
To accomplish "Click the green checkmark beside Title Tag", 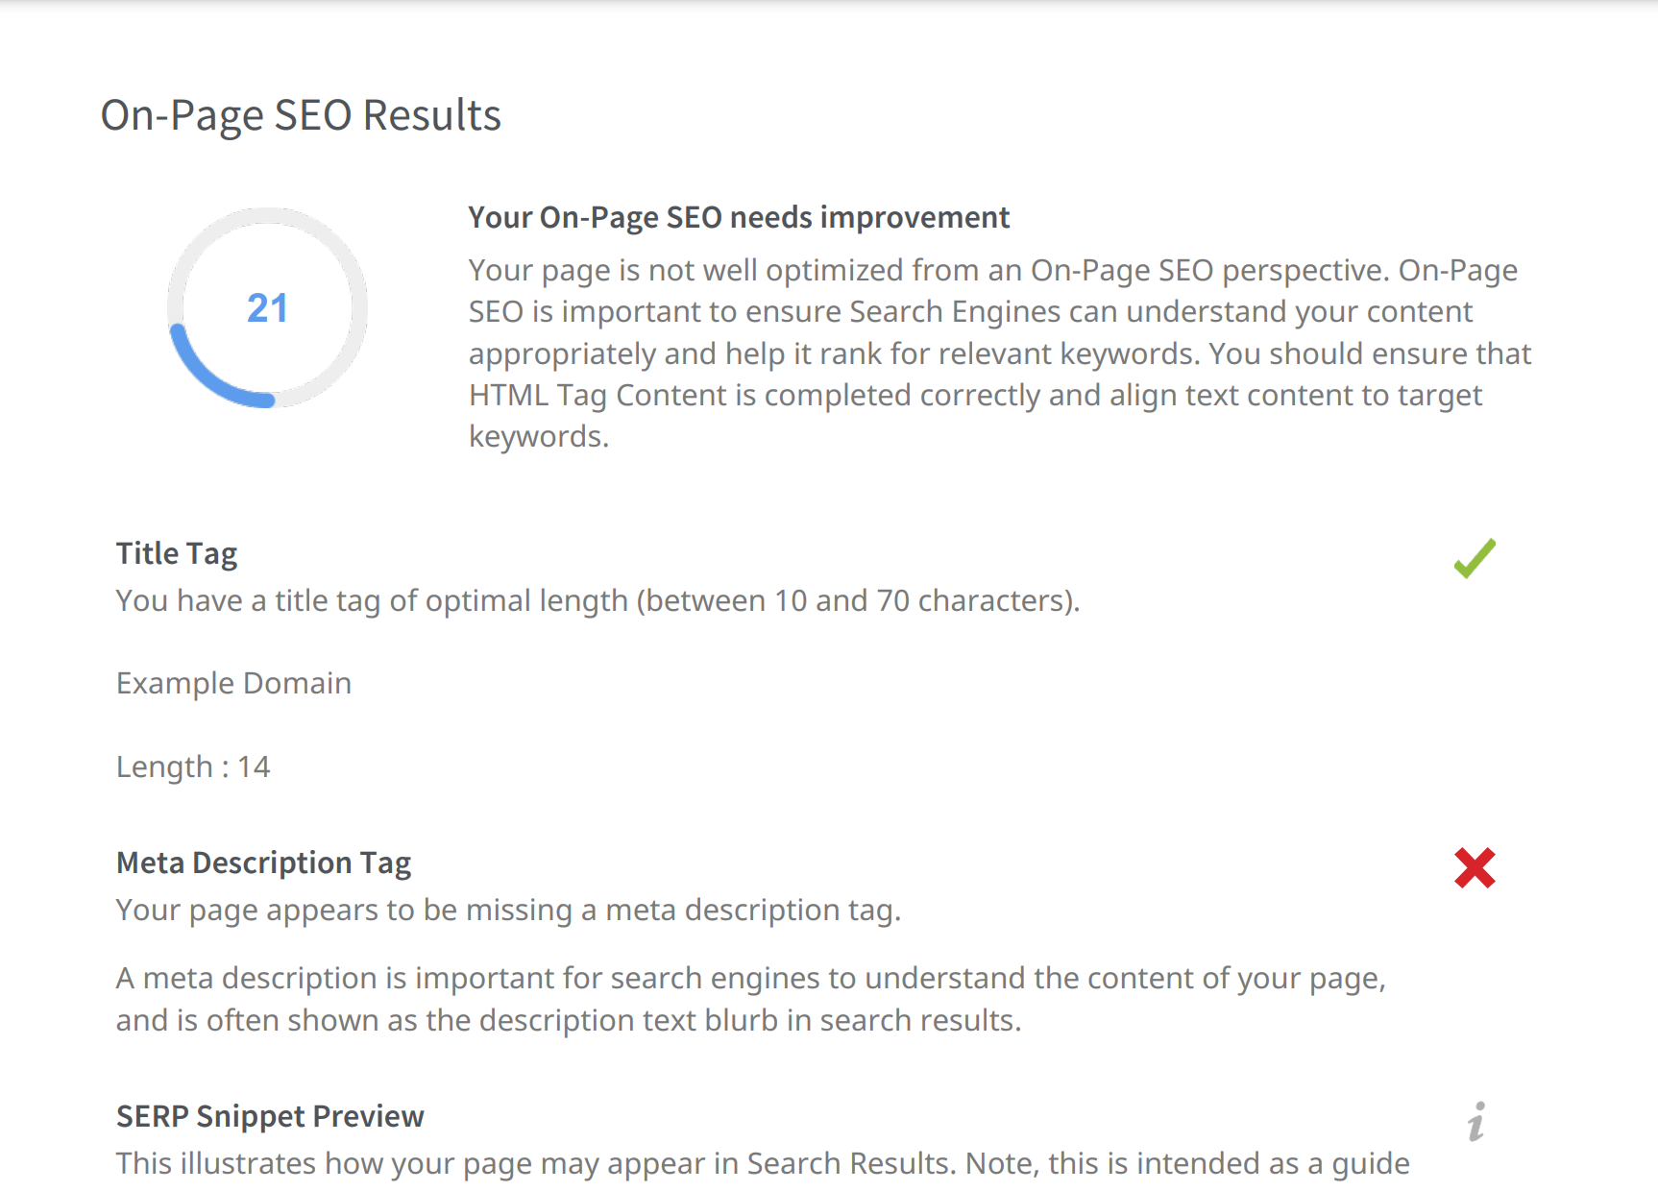I will click(x=1475, y=558).
